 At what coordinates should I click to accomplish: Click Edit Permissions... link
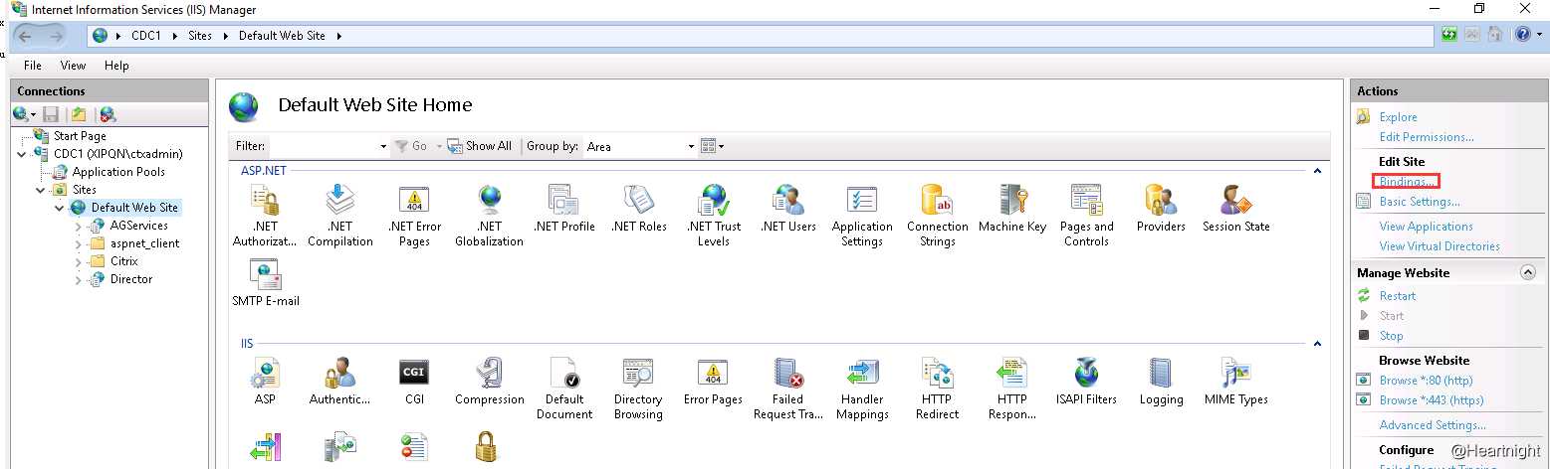click(1427, 137)
